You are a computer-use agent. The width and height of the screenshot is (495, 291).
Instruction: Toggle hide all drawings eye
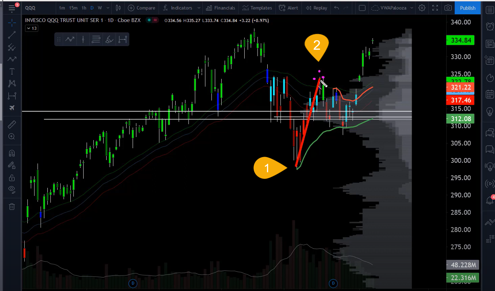click(12, 190)
